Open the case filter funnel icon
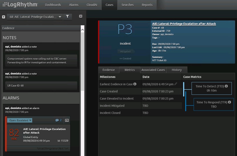The image size is (237, 156). 67,16
